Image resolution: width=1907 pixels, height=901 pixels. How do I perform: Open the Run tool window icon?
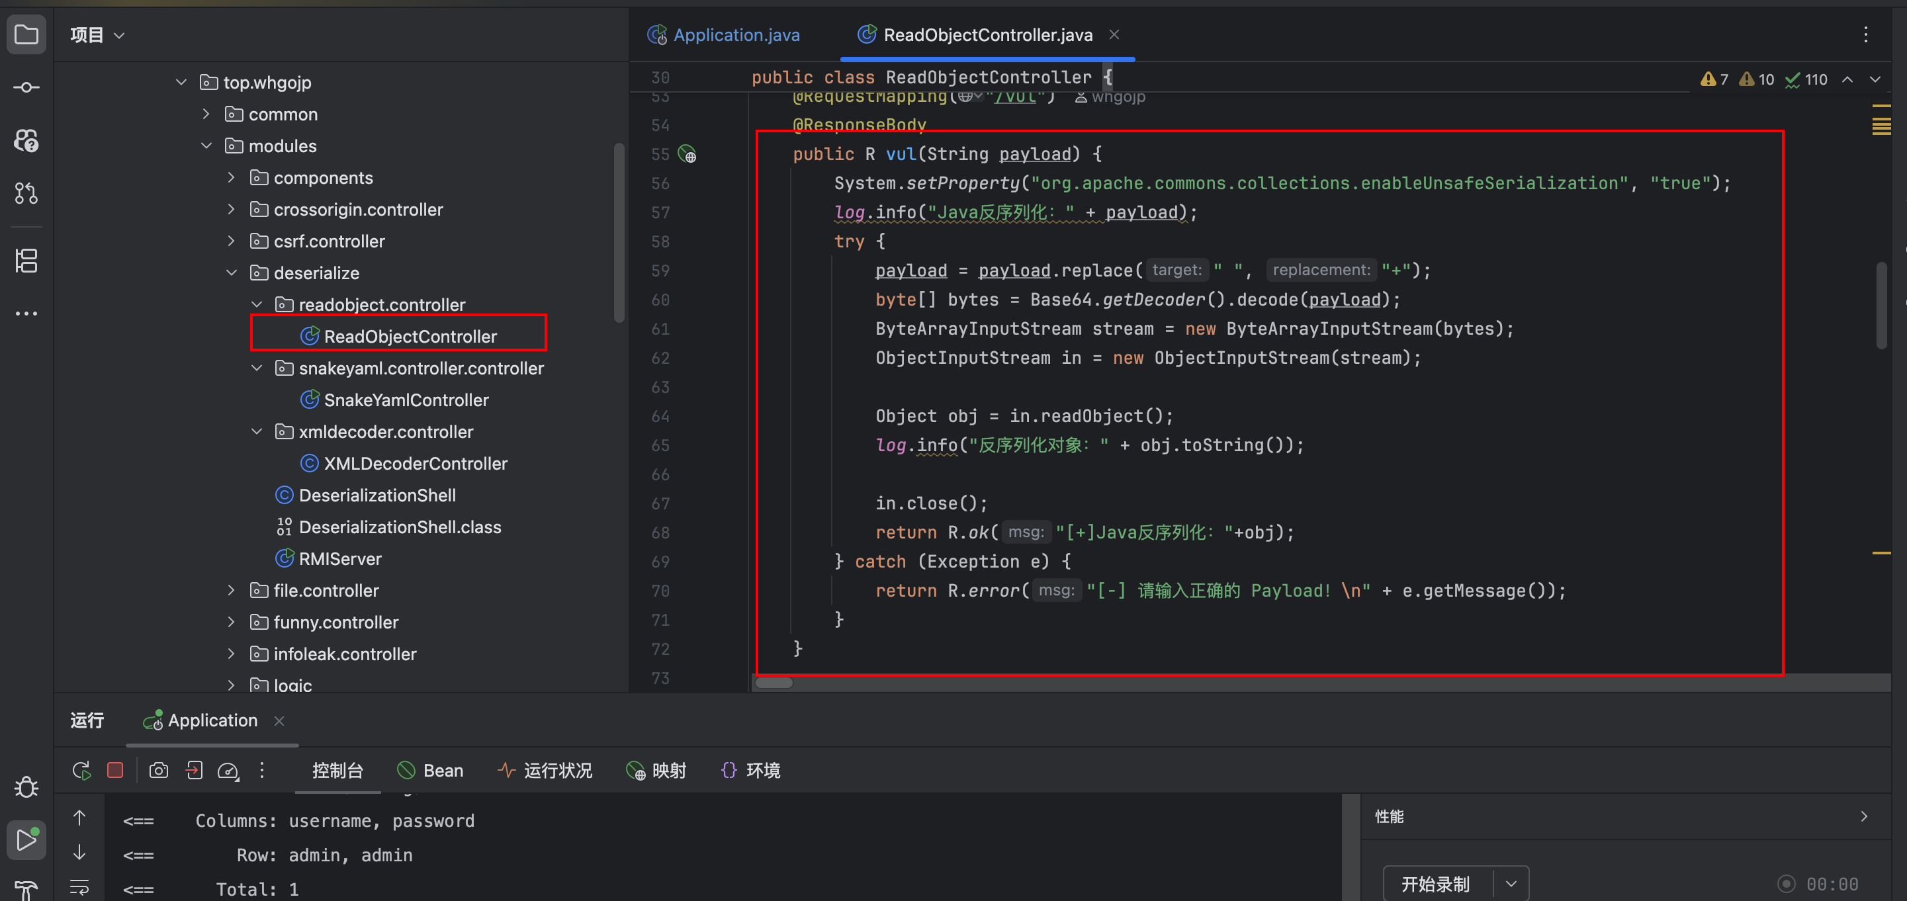tap(26, 840)
